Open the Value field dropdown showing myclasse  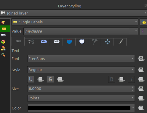[x=81, y=31]
